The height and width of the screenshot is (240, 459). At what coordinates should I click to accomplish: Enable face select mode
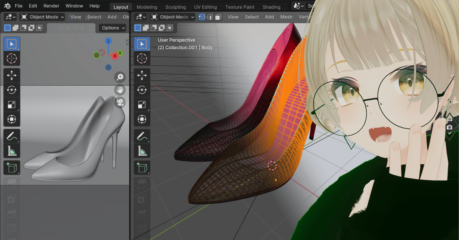click(218, 17)
